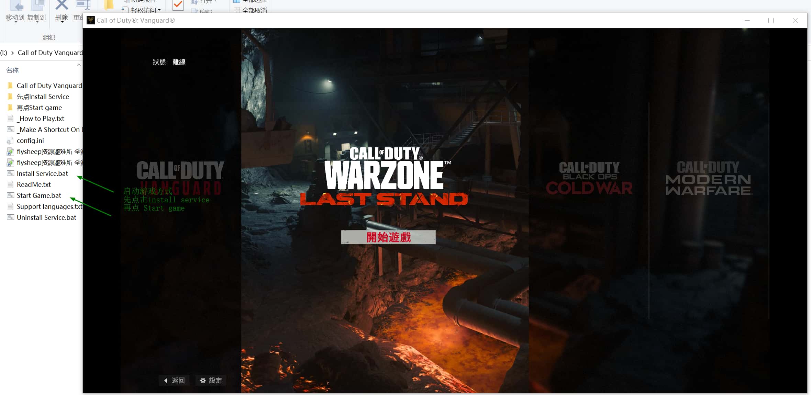The width and height of the screenshot is (811, 395).
Task: Sort files by the 名称 column header
Action: click(x=12, y=70)
